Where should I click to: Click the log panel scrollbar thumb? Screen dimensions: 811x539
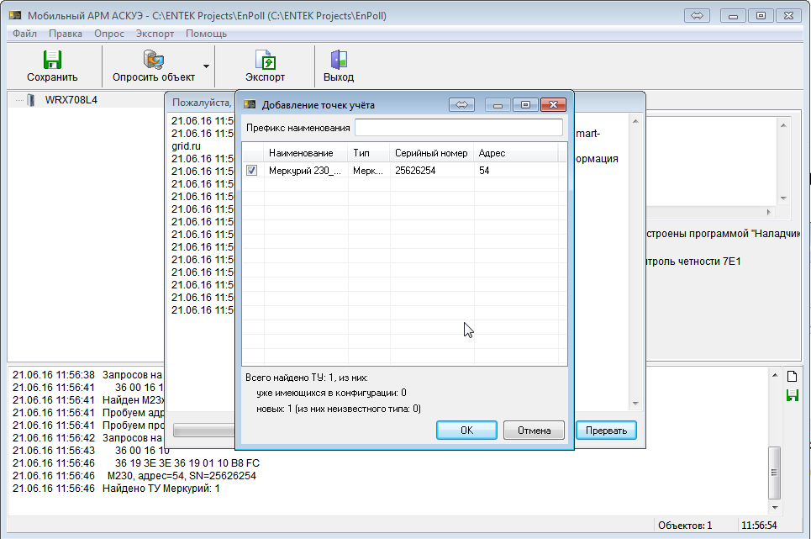tap(774, 472)
